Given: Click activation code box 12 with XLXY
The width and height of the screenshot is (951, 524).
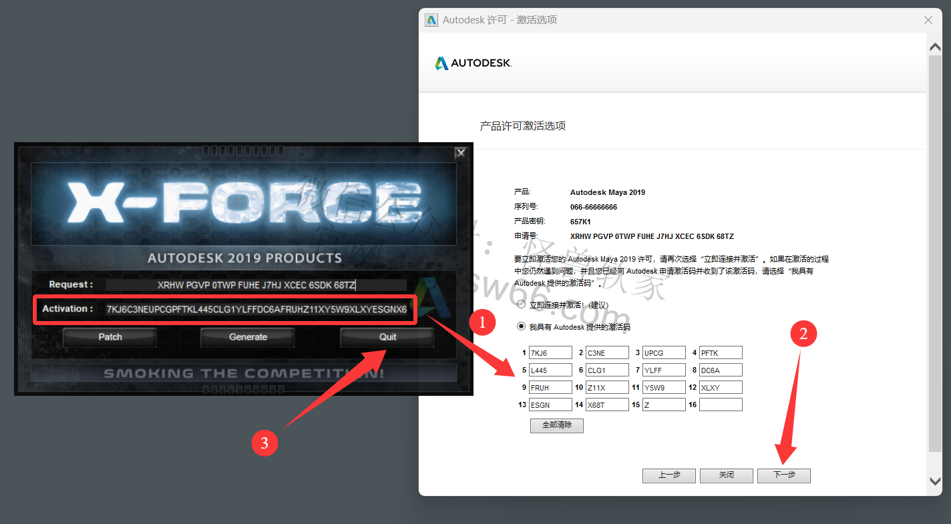Looking at the screenshot, I should [721, 388].
